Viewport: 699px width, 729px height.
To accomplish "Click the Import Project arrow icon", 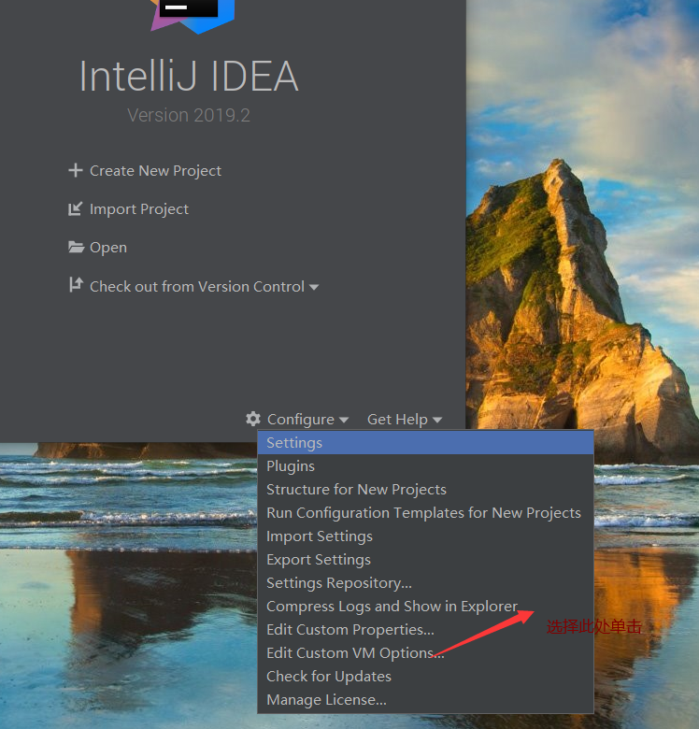I will pyautogui.click(x=76, y=208).
